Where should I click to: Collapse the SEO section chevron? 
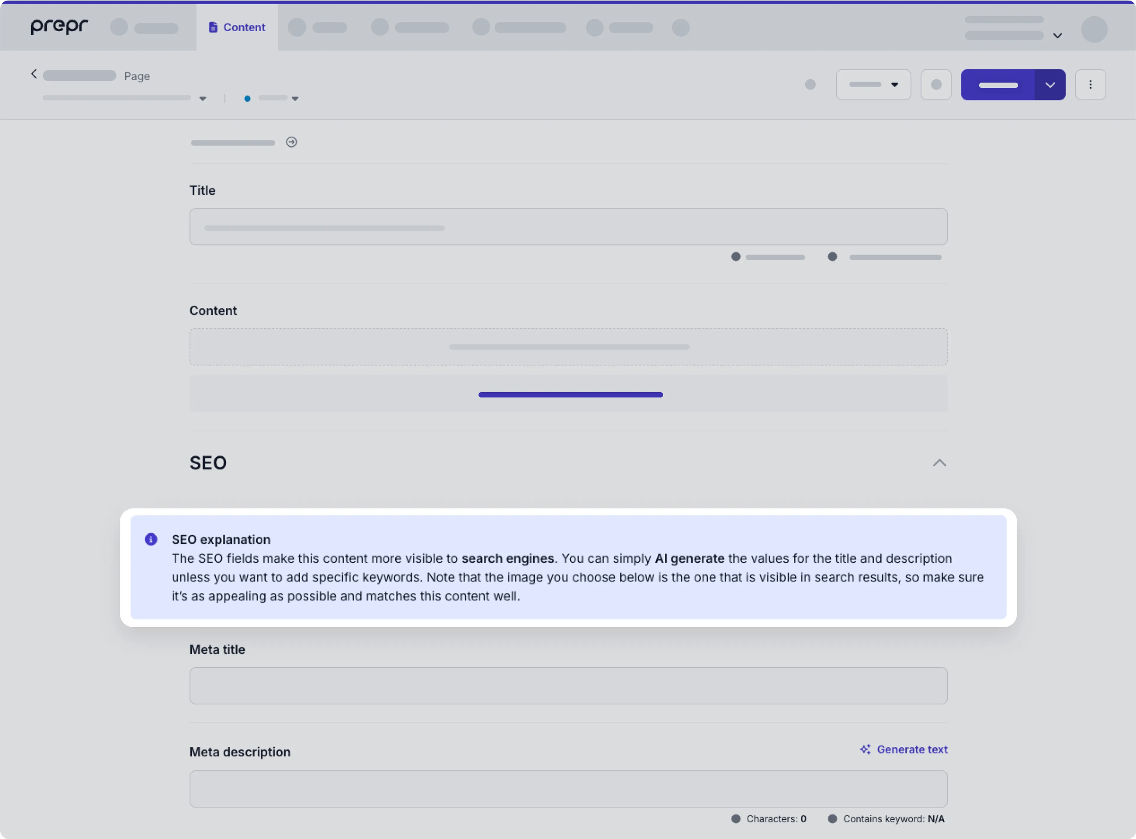coord(939,463)
